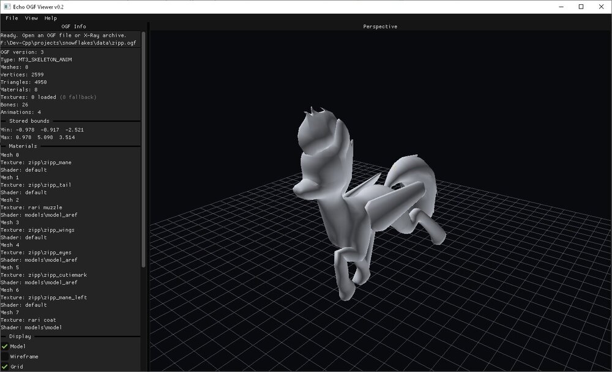612x372 pixels.
Task: Click the 'Texture: rari coat' line
Action: point(28,320)
